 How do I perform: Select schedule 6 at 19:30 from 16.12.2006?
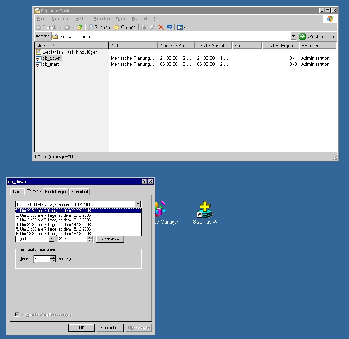[78, 234]
